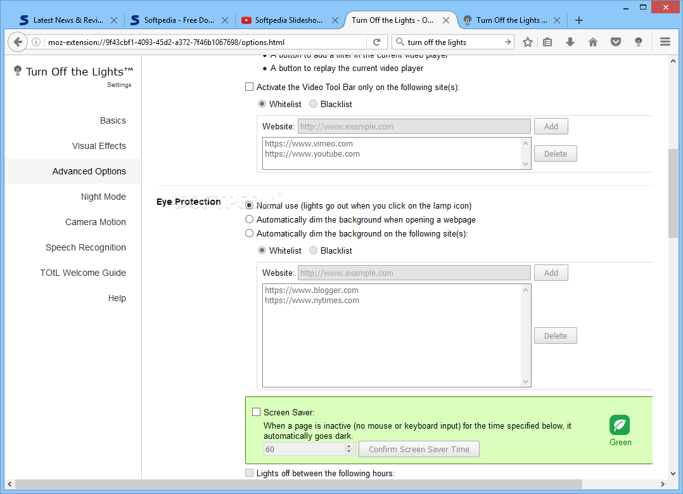Select Whitelist for the Video Tool Bar
The image size is (683, 494).
pyautogui.click(x=262, y=104)
